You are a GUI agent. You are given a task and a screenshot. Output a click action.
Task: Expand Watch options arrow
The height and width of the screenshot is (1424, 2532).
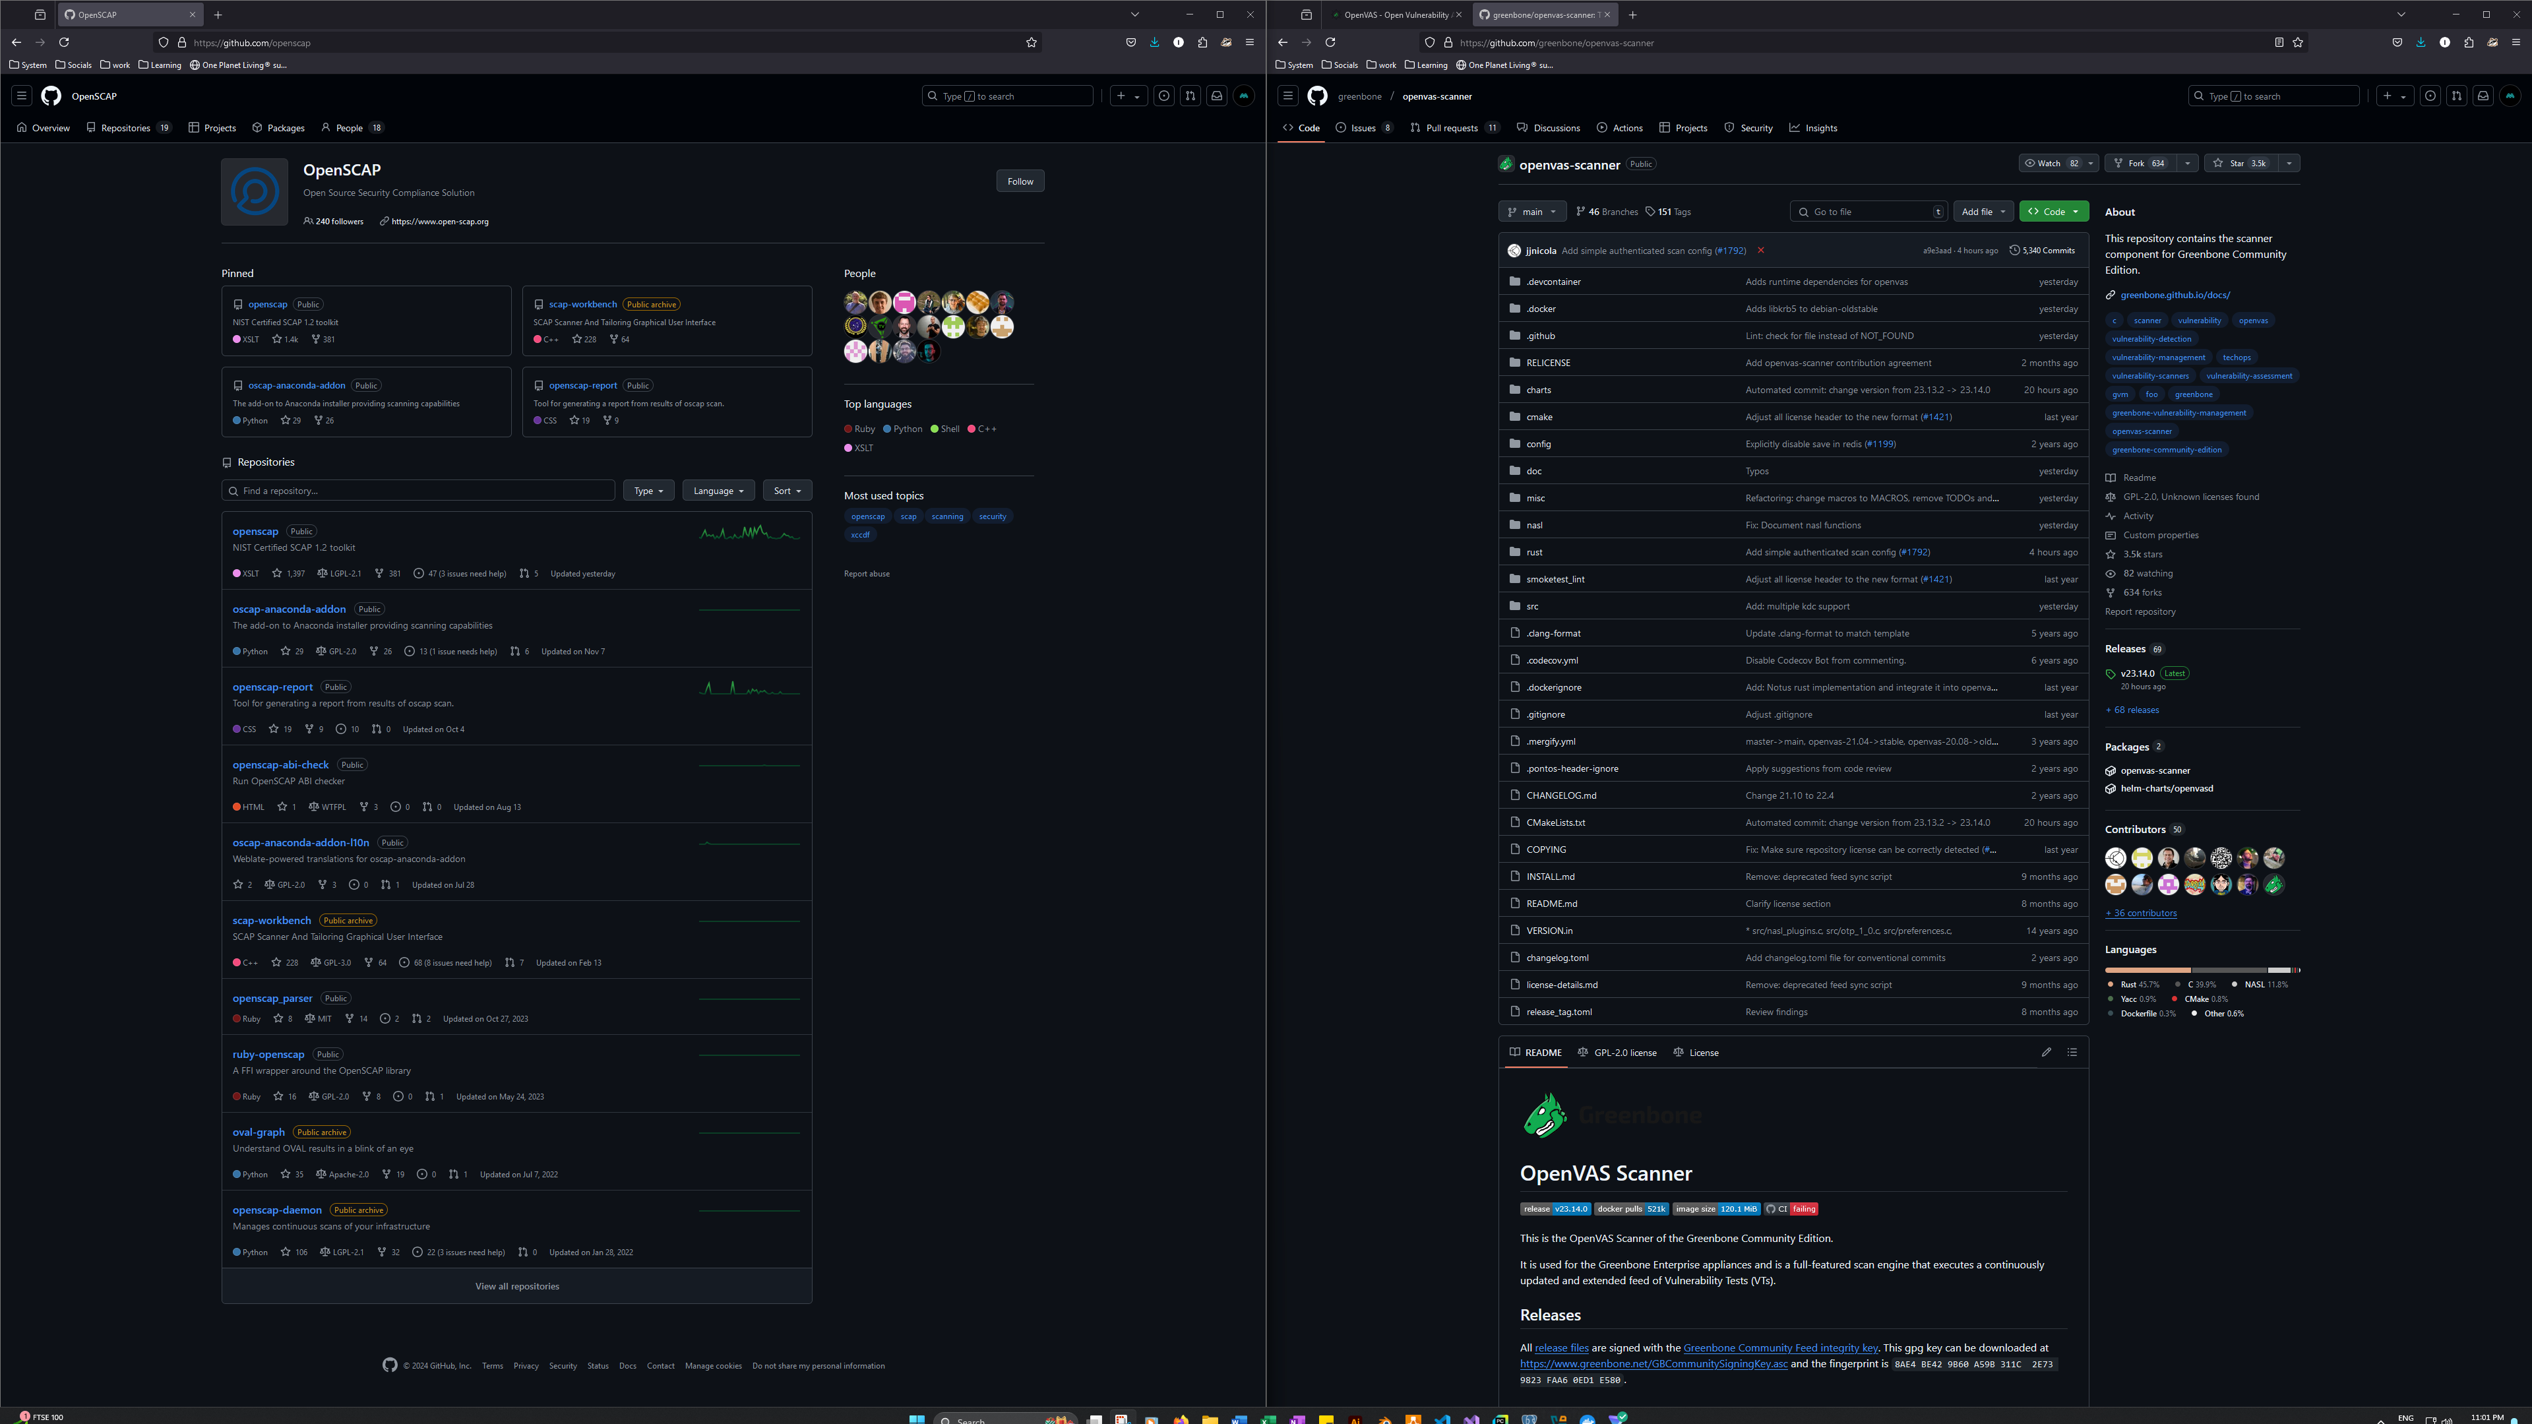tap(2091, 163)
